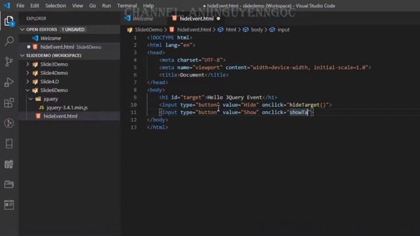This screenshot has height=236, width=420.
Task: Collapse the Slide6Demo folder chevron
Action: click(28, 90)
